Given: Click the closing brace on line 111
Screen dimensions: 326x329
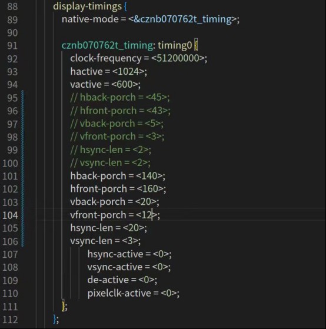Looking at the screenshot, I should coord(64,306).
